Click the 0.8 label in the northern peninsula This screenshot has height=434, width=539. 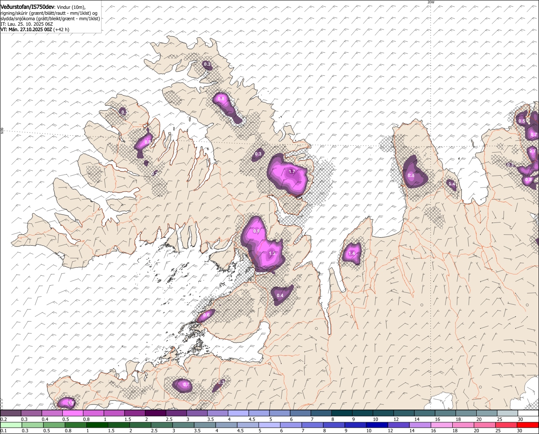(x=221, y=98)
